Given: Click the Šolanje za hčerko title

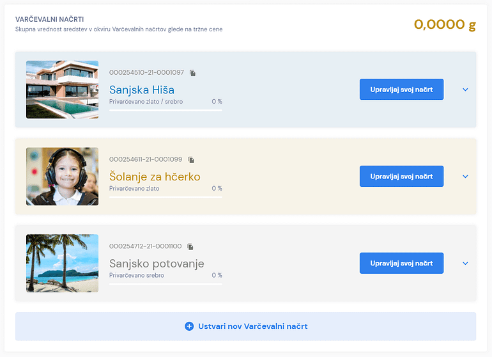Looking at the screenshot, I should (155, 177).
